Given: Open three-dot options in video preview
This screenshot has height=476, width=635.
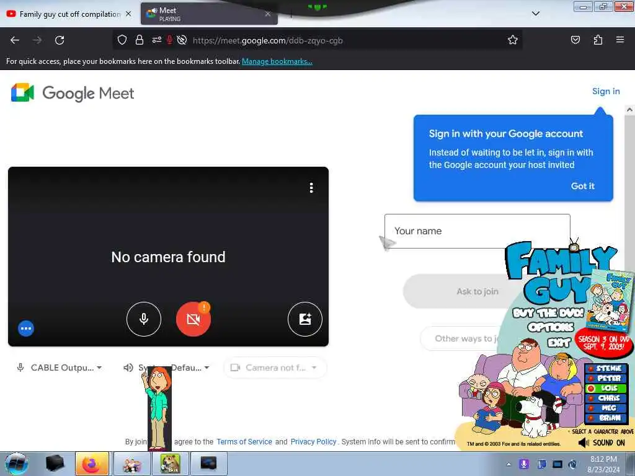Looking at the screenshot, I should [x=311, y=187].
